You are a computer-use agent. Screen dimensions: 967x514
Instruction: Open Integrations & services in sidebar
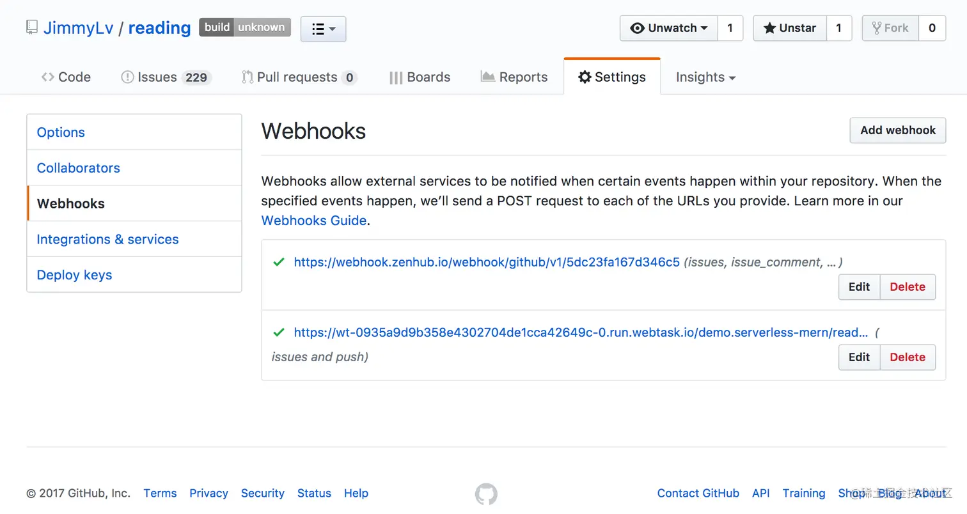134,239
